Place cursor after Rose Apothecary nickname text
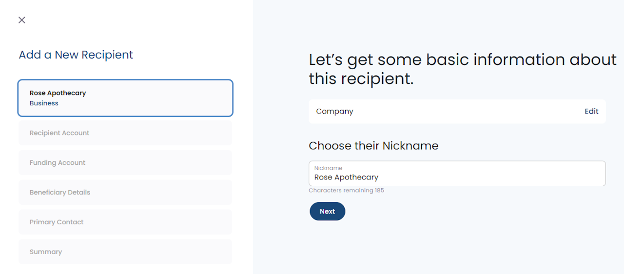Viewport: 624px width, 274px height. coord(379,177)
